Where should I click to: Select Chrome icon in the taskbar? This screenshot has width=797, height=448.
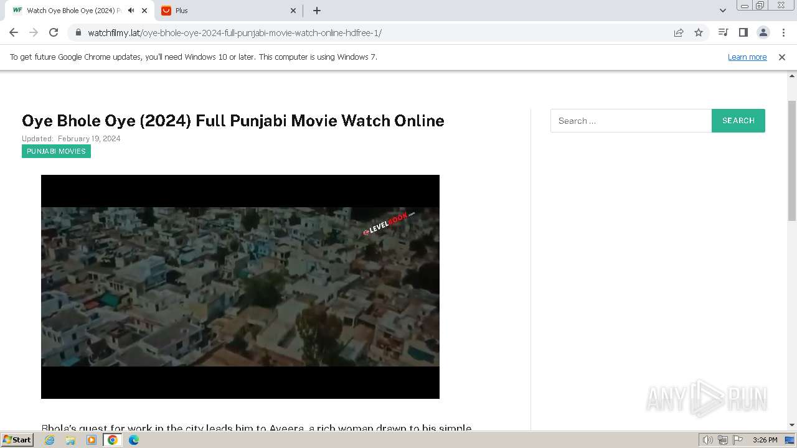click(113, 440)
